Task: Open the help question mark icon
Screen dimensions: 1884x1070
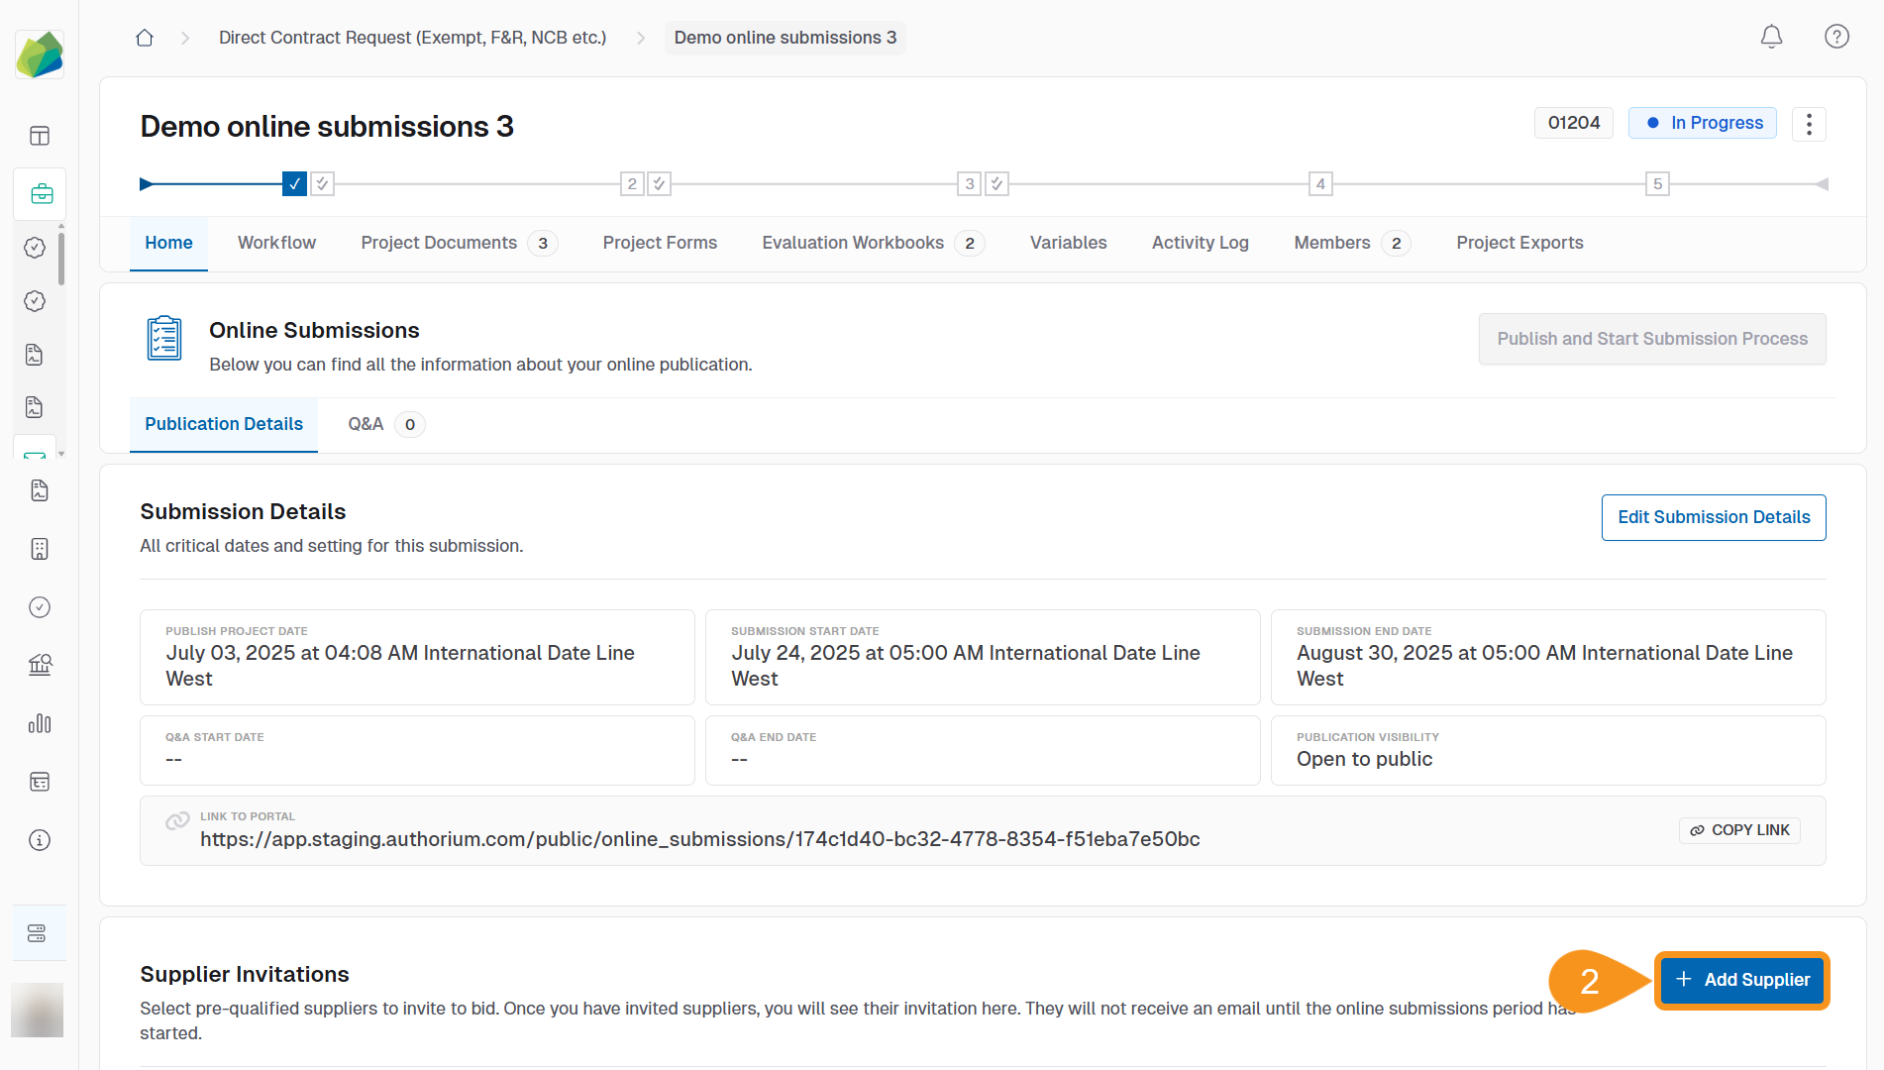Action: (1836, 38)
